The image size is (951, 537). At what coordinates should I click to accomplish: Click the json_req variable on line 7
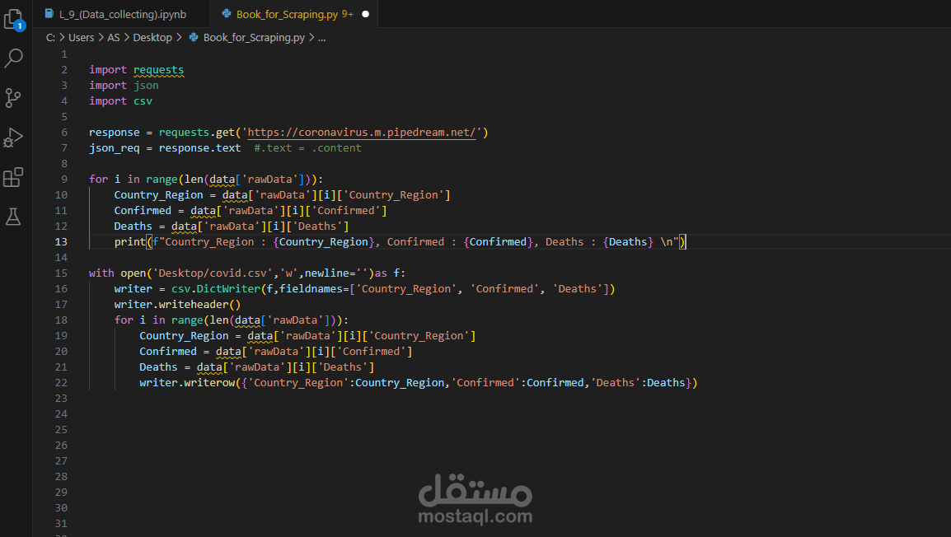click(x=114, y=148)
